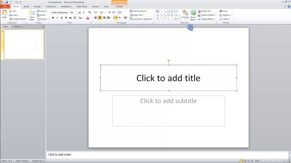Choose the star shape in gallery
This screenshot has width=291, height=163.
click(176, 19)
